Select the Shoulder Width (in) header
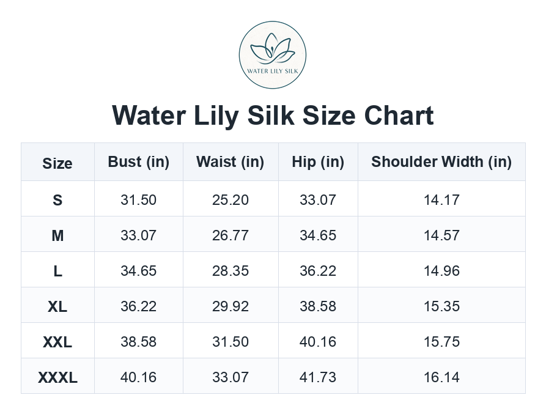 coord(441,162)
